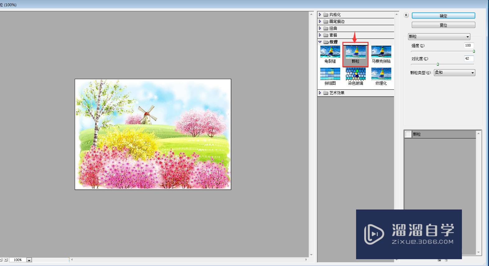Viewport: 489px width, 266px height.
Task: Select the 颗粒 effect layer row
Action: [440, 134]
